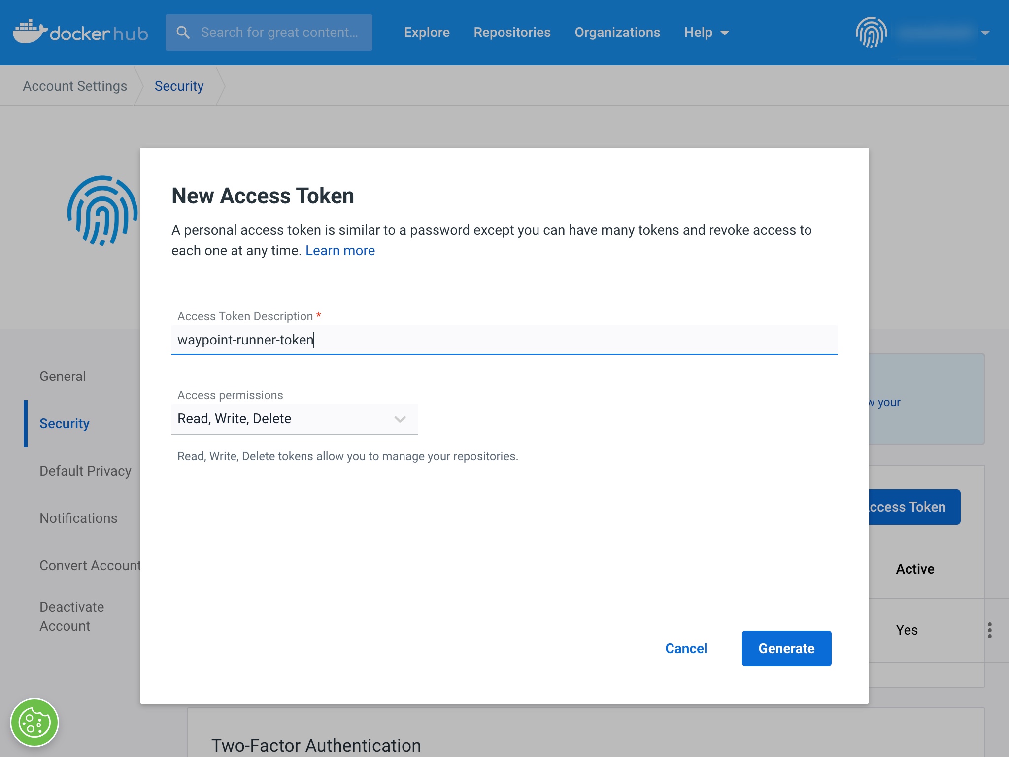
Task: Click the Read, Write, Delete helper text
Action: tap(347, 456)
